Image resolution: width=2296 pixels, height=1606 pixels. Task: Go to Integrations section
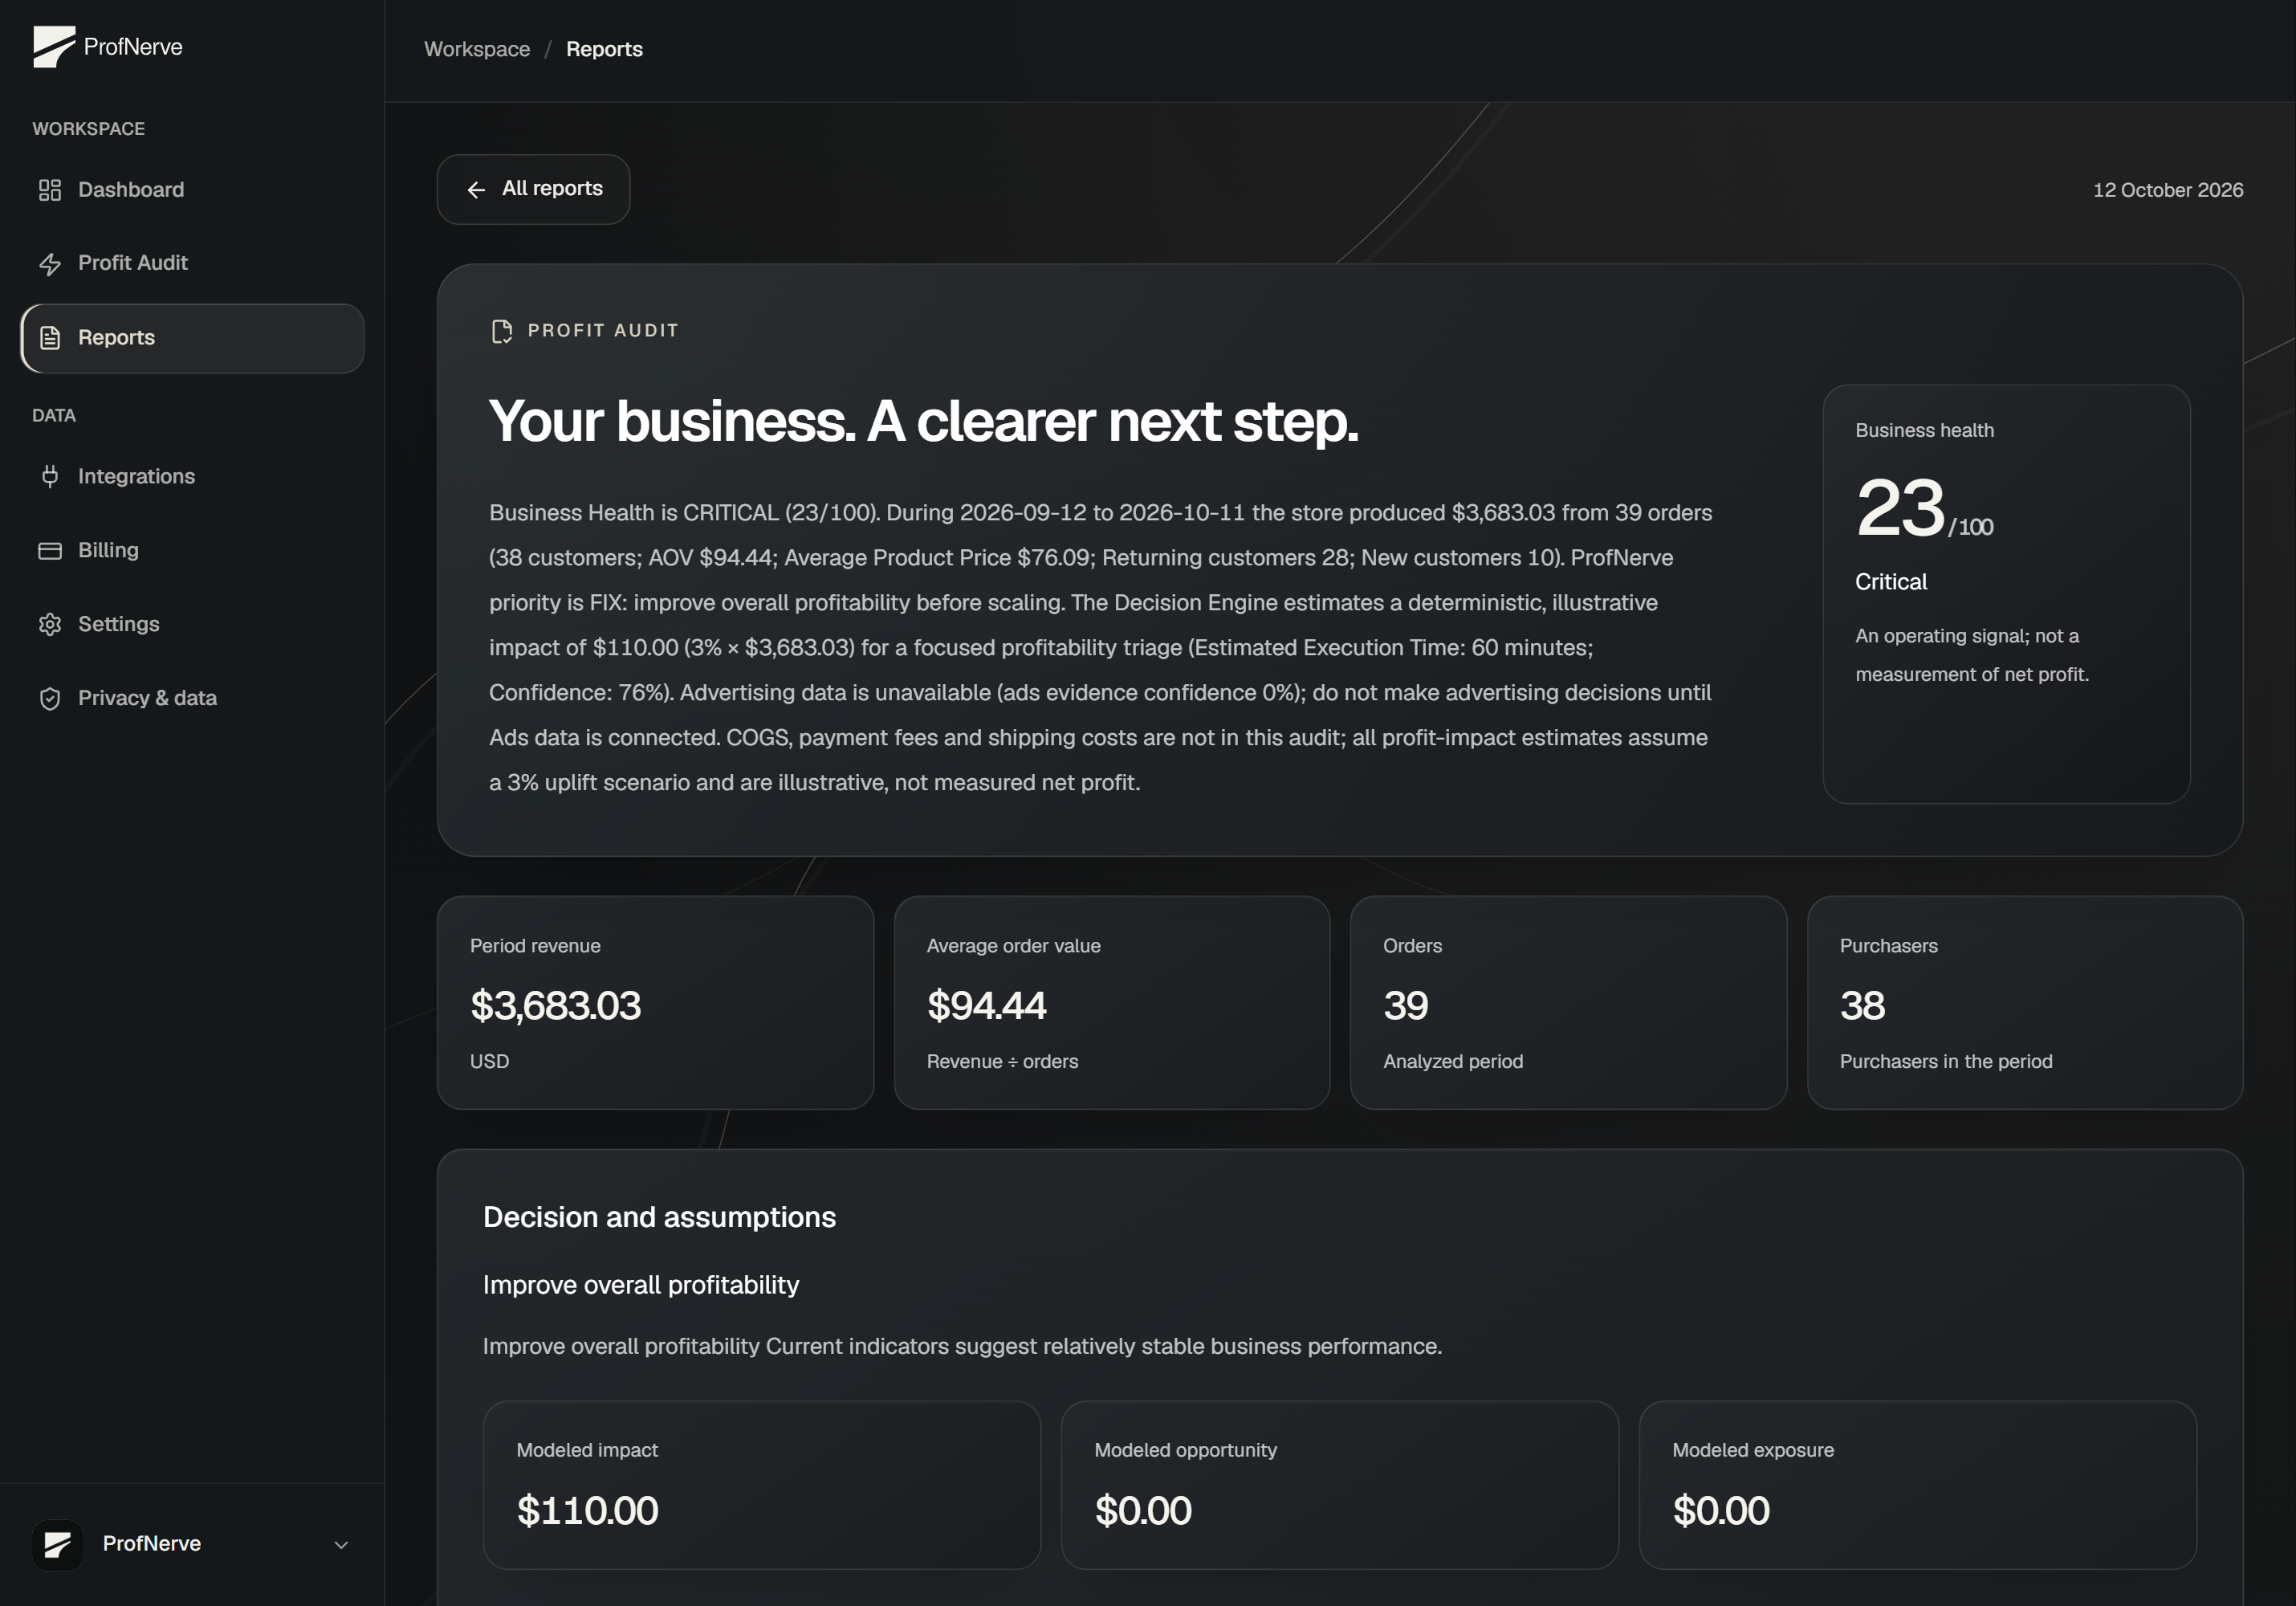click(x=192, y=477)
